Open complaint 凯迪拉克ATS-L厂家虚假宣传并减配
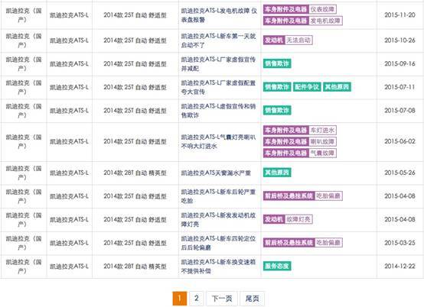This screenshot has width=424, height=307. point(218,64)
